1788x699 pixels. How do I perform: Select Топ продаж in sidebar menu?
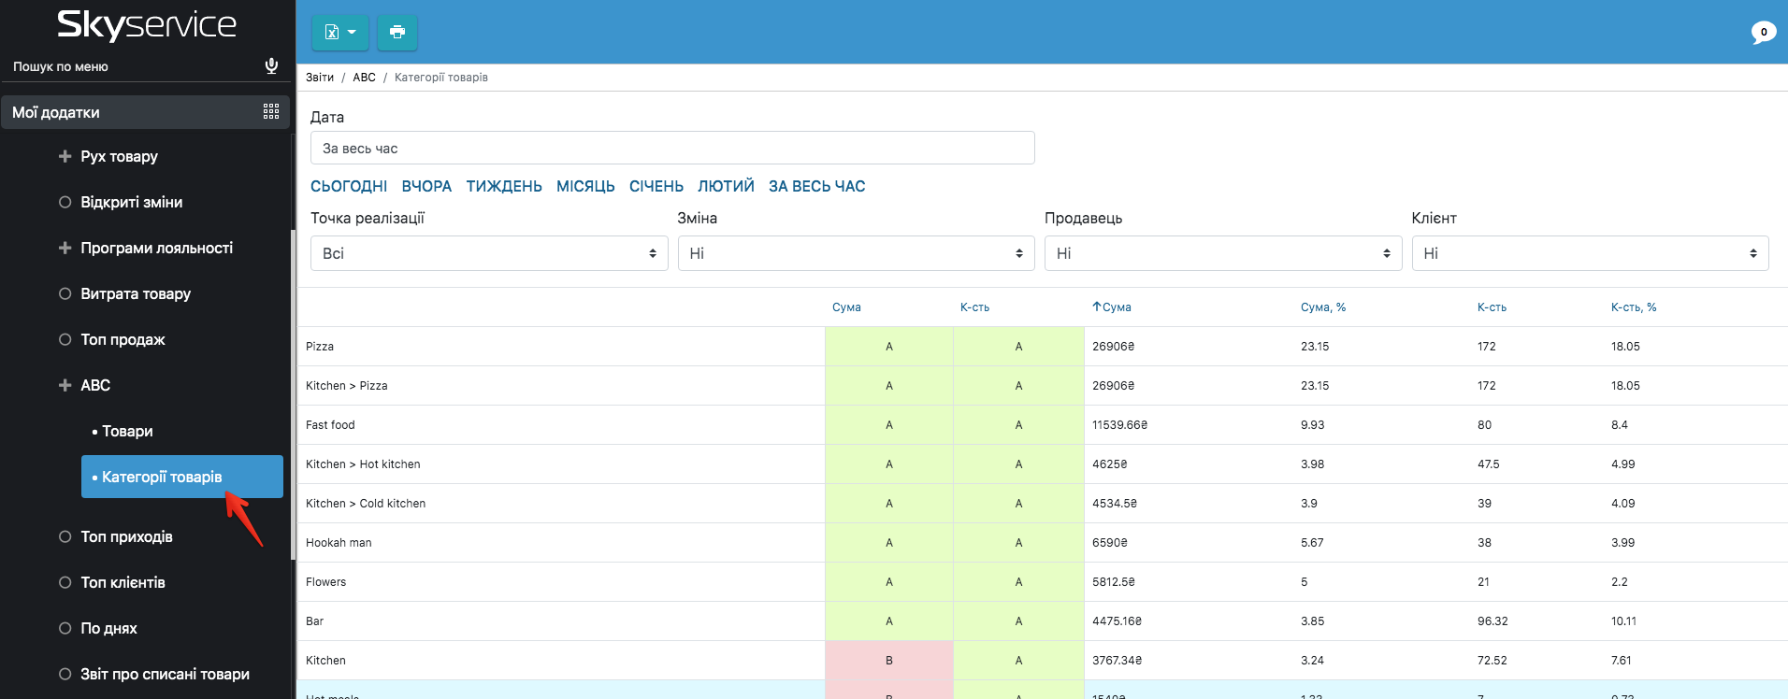pyautogui.click(x=123, y=339)
